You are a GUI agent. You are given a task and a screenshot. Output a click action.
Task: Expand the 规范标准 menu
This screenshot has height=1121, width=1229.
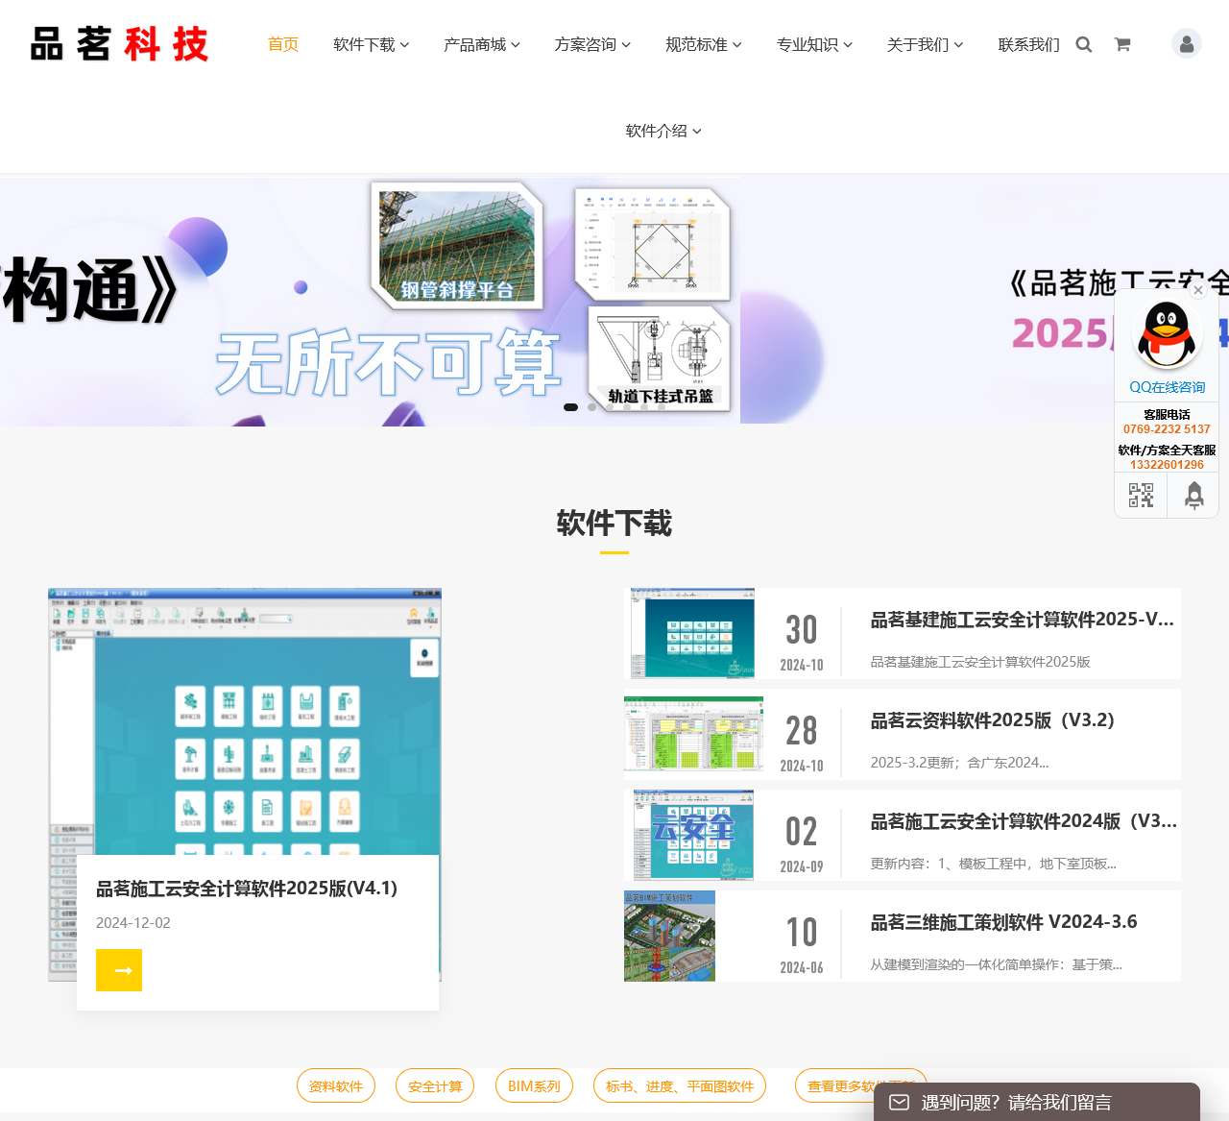click(x=703, y=44)
